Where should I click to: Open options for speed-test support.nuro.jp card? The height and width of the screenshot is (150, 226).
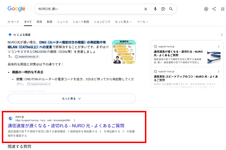coord(219,72)
